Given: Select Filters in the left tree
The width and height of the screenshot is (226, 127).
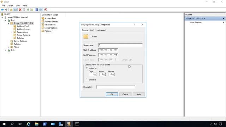Looking at the screenshot, I should coord(16,47).
